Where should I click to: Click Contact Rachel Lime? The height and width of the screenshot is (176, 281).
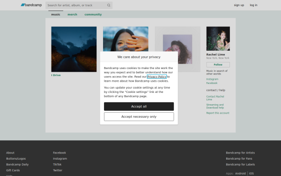(x=215, y=98)
